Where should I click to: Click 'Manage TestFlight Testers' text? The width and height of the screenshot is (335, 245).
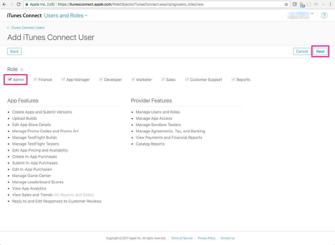[x=36, y=144]
